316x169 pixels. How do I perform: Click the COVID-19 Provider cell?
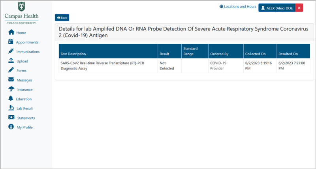coord(226,66)
